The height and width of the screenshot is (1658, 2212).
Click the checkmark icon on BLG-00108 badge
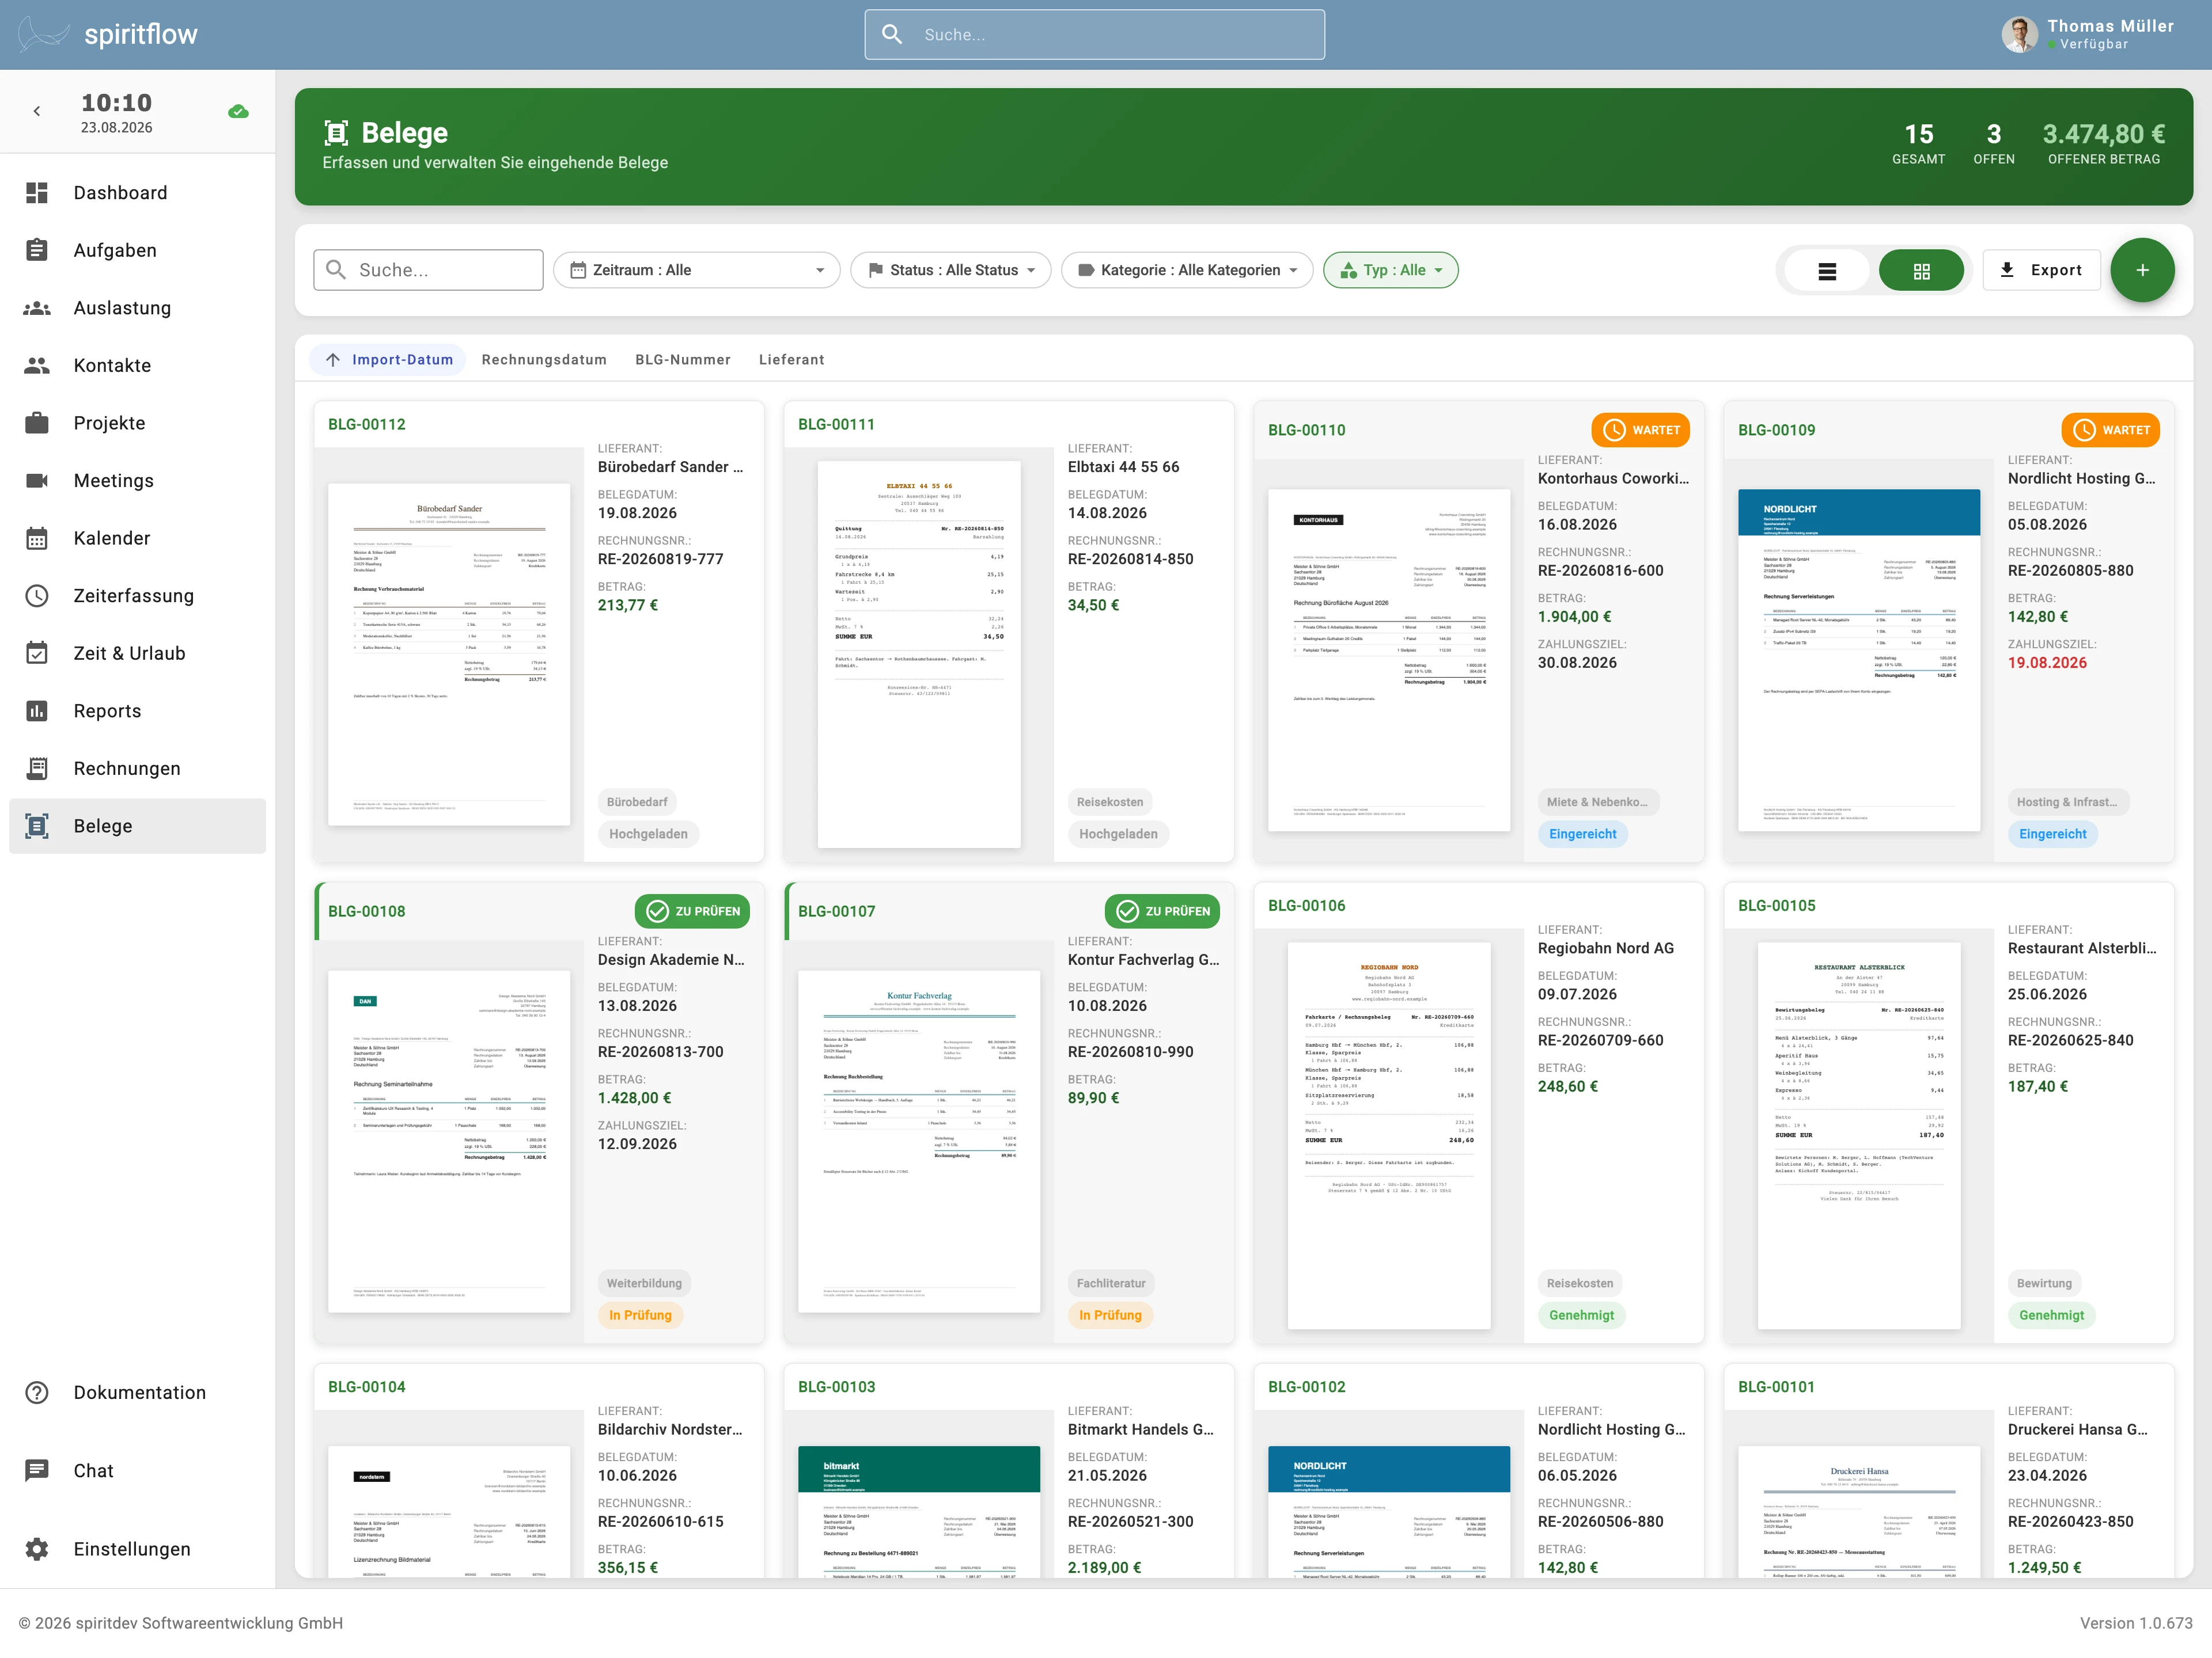657,911
